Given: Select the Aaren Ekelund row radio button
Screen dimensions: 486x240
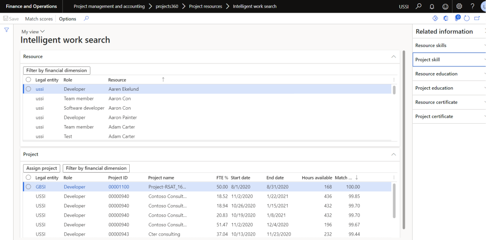Looking at the screenshot, I should [x=28, y=89].
